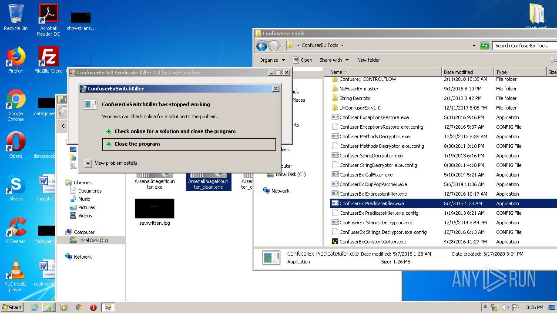Select the ConfuserExConstentGetter.exe file icon

click(335, 242)
